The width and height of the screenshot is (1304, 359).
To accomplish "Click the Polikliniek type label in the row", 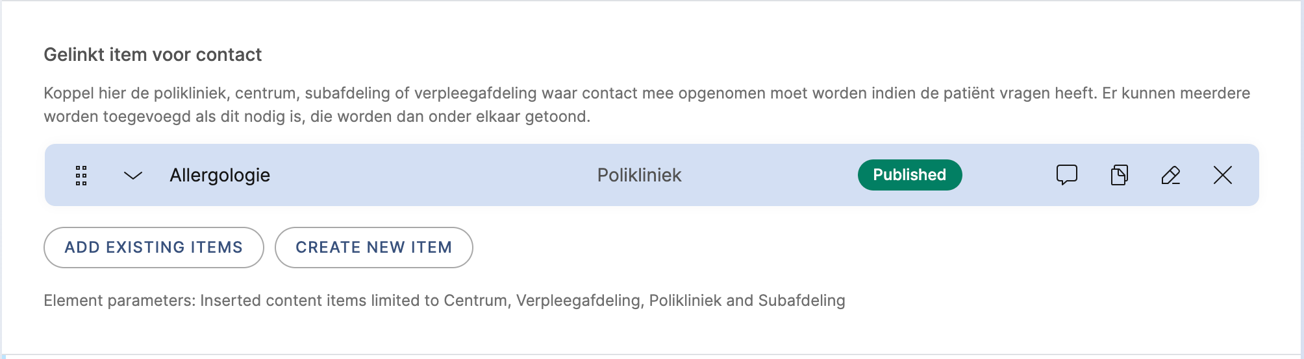I will click(639, 176).
